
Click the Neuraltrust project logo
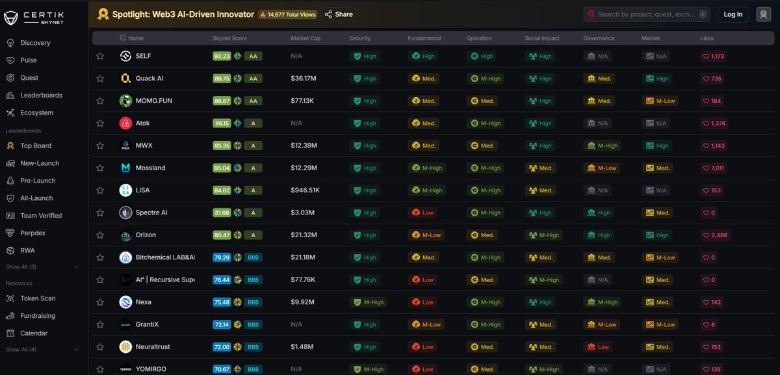pos(125,347)
